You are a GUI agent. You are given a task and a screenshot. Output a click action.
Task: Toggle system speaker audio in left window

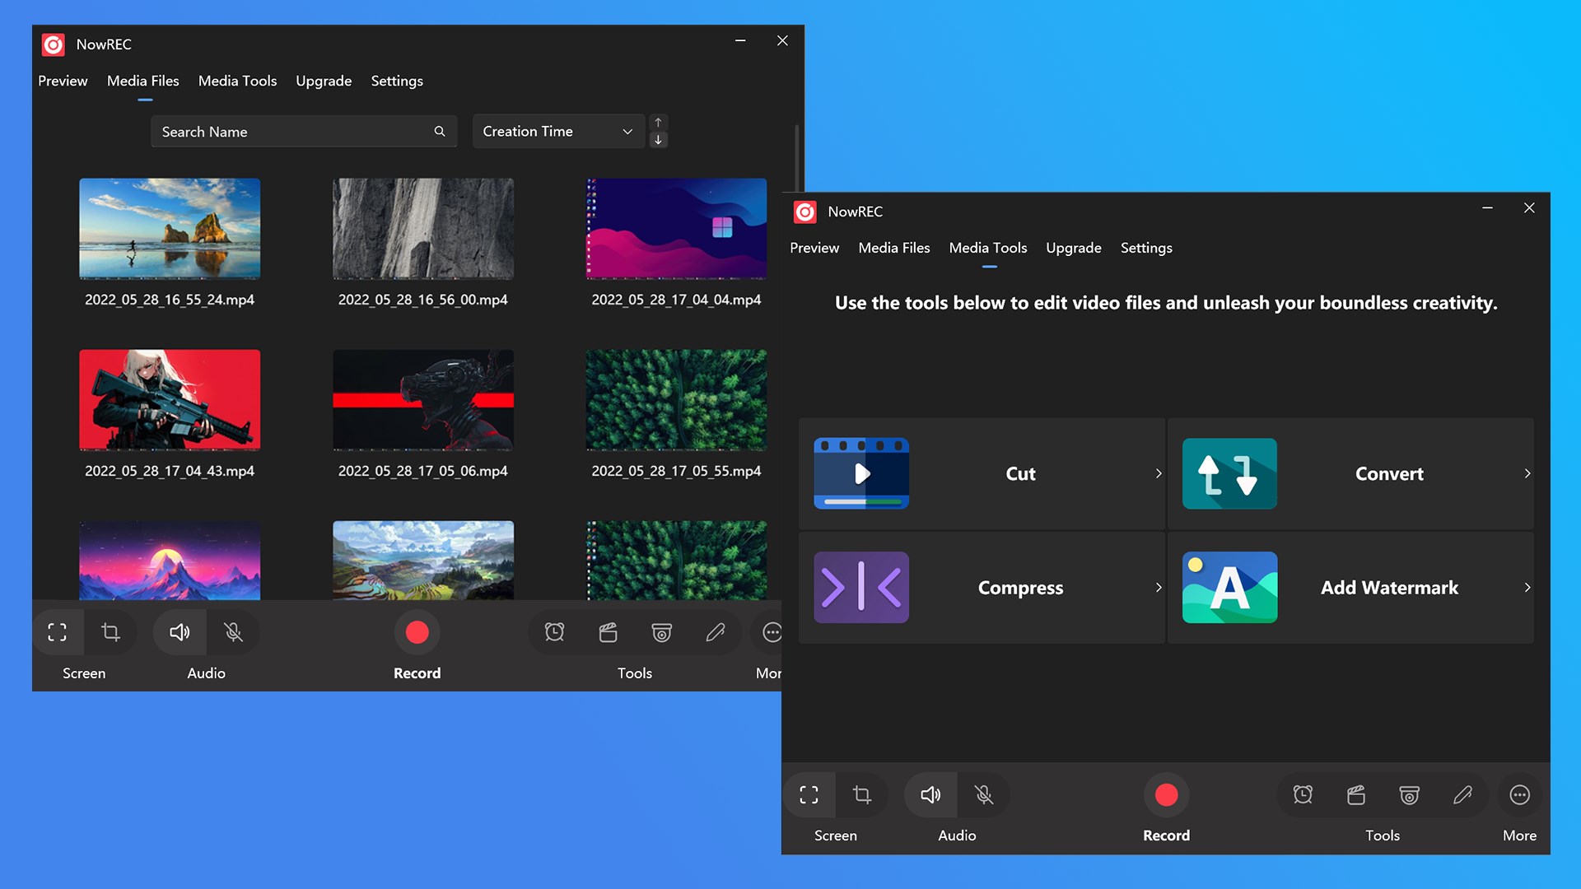point(180,632)
